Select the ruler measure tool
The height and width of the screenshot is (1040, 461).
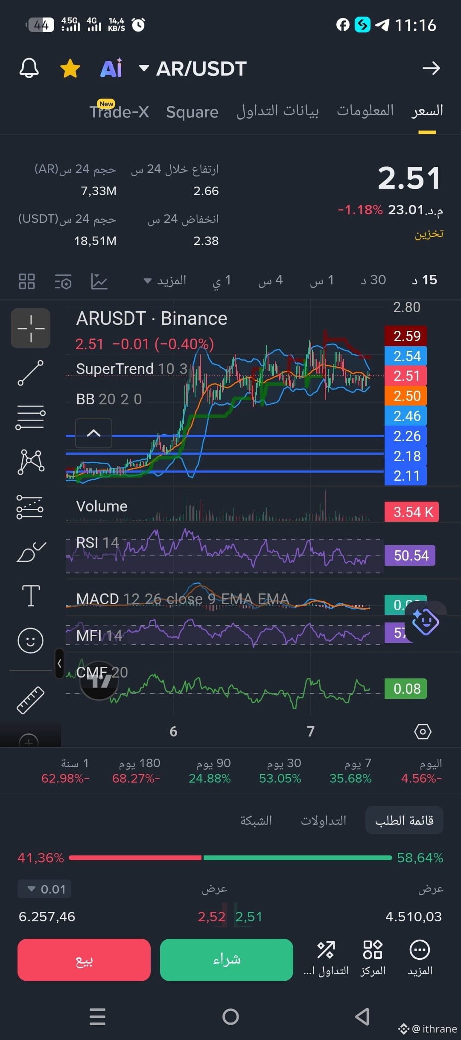tap(30, 700)
